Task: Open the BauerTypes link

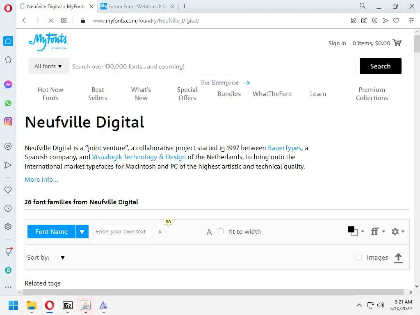Action: coord(285,148)
